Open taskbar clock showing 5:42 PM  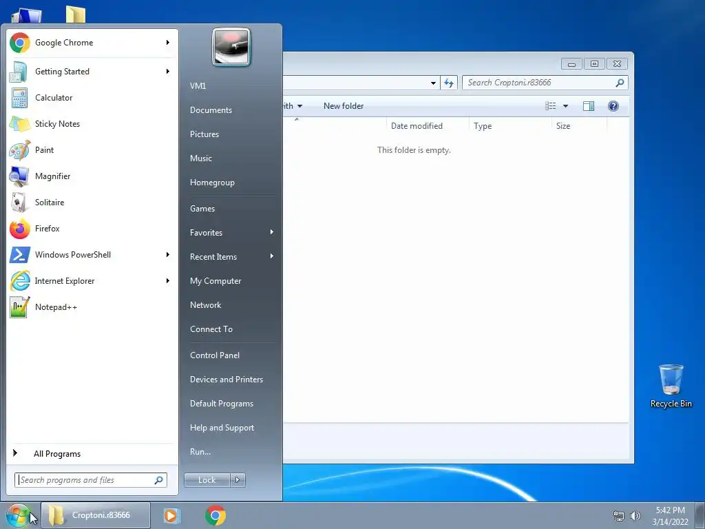(x=670, y=516)
